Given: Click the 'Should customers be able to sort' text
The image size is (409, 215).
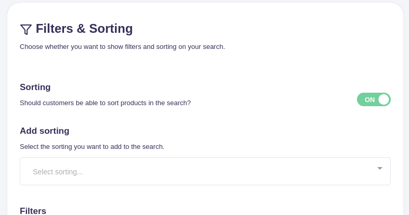Looking at the screenshot, I should (x=105, y=103).
